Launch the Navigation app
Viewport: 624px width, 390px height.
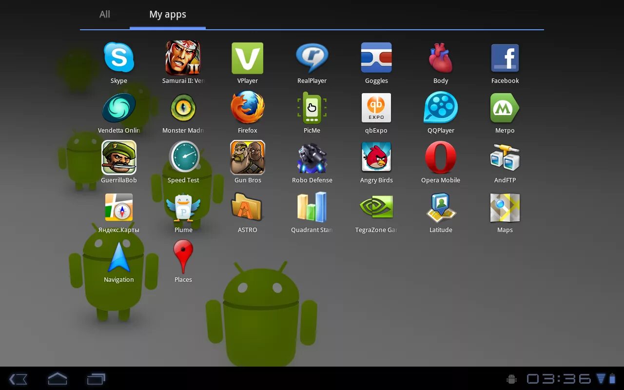tap(119, 257)
